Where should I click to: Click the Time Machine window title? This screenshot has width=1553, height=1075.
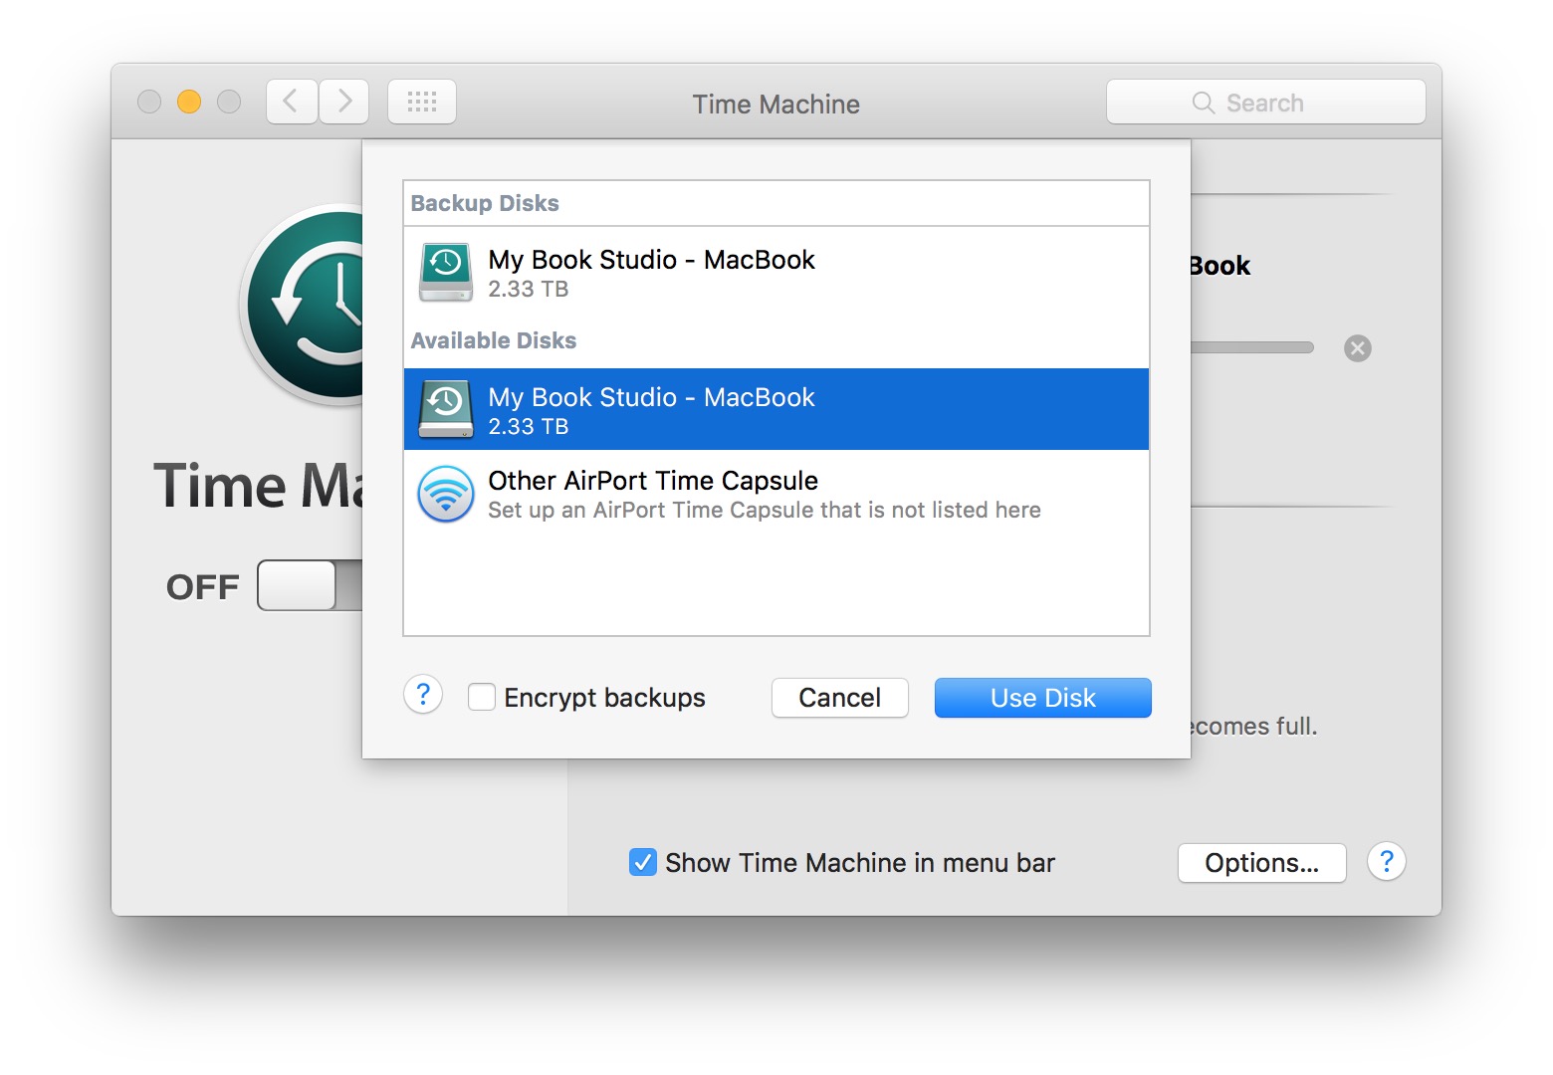[776, 104]
